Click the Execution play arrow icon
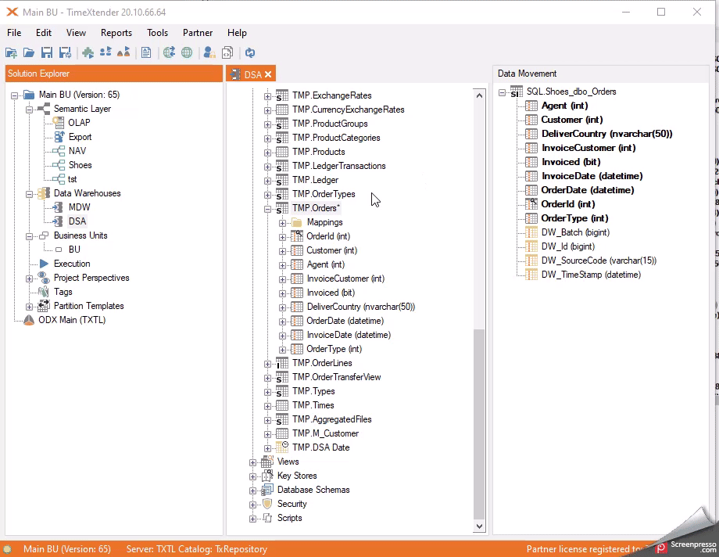The image size is (719, 557). [44, 264]
